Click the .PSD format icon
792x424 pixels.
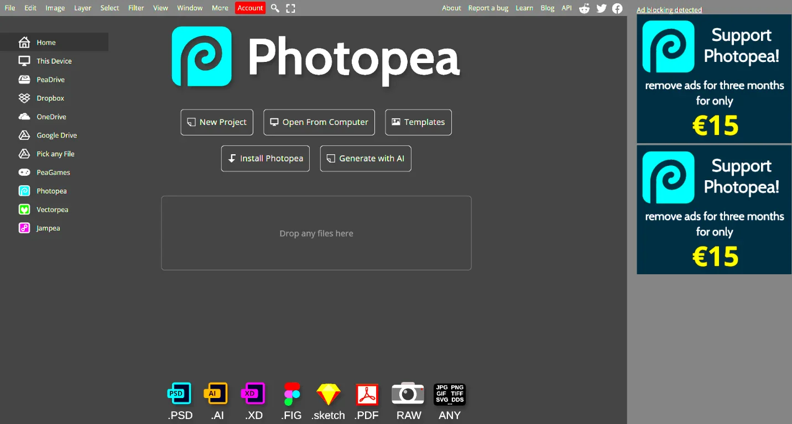[x=180, y=394]
